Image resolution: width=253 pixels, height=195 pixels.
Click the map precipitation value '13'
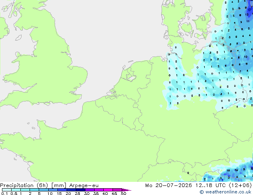pyautogui.click(x=247, y=15)
